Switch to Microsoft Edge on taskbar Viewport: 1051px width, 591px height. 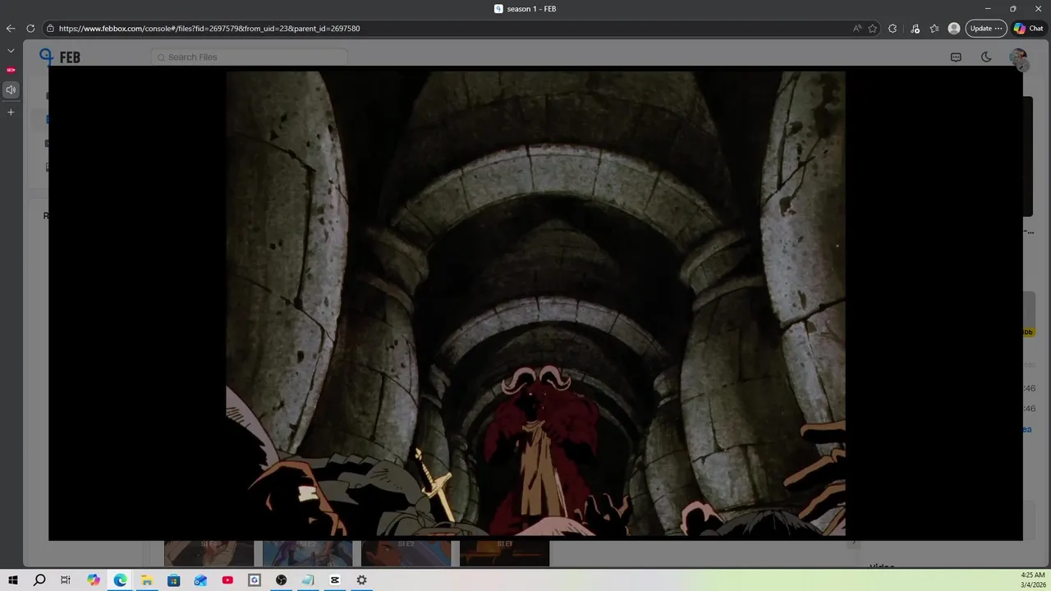click(121, 580)
